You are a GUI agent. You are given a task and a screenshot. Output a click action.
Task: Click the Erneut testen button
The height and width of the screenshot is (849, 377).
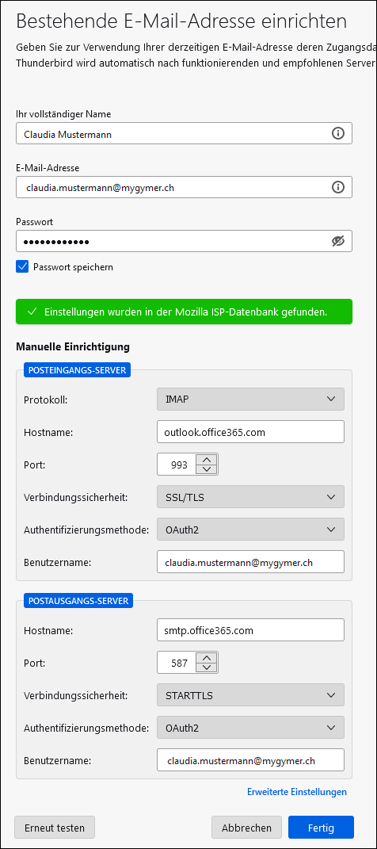coord(55,828)
